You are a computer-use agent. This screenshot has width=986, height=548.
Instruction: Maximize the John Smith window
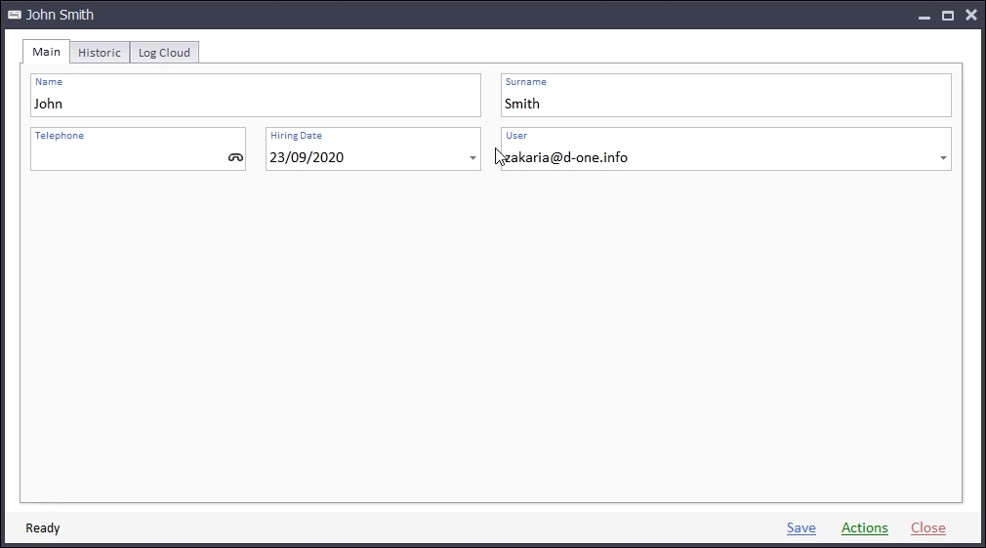947,16
